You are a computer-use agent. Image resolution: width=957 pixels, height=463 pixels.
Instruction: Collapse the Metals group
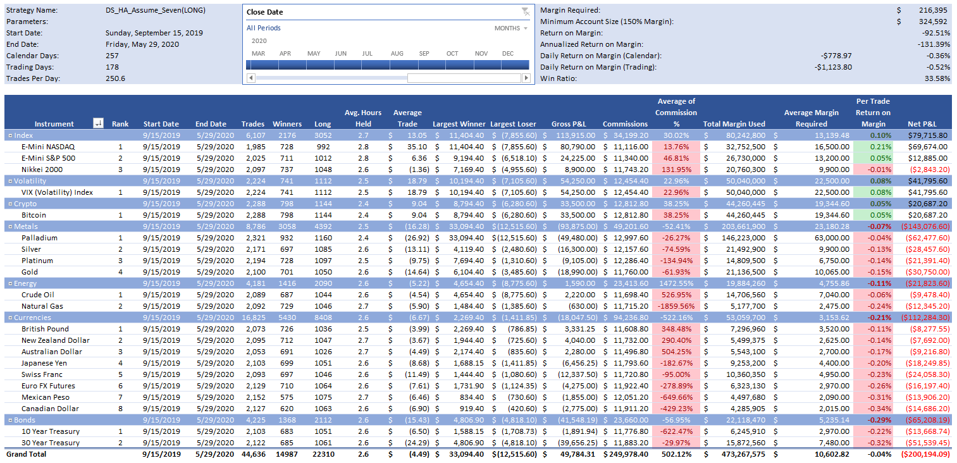click(x=10, y=226)
